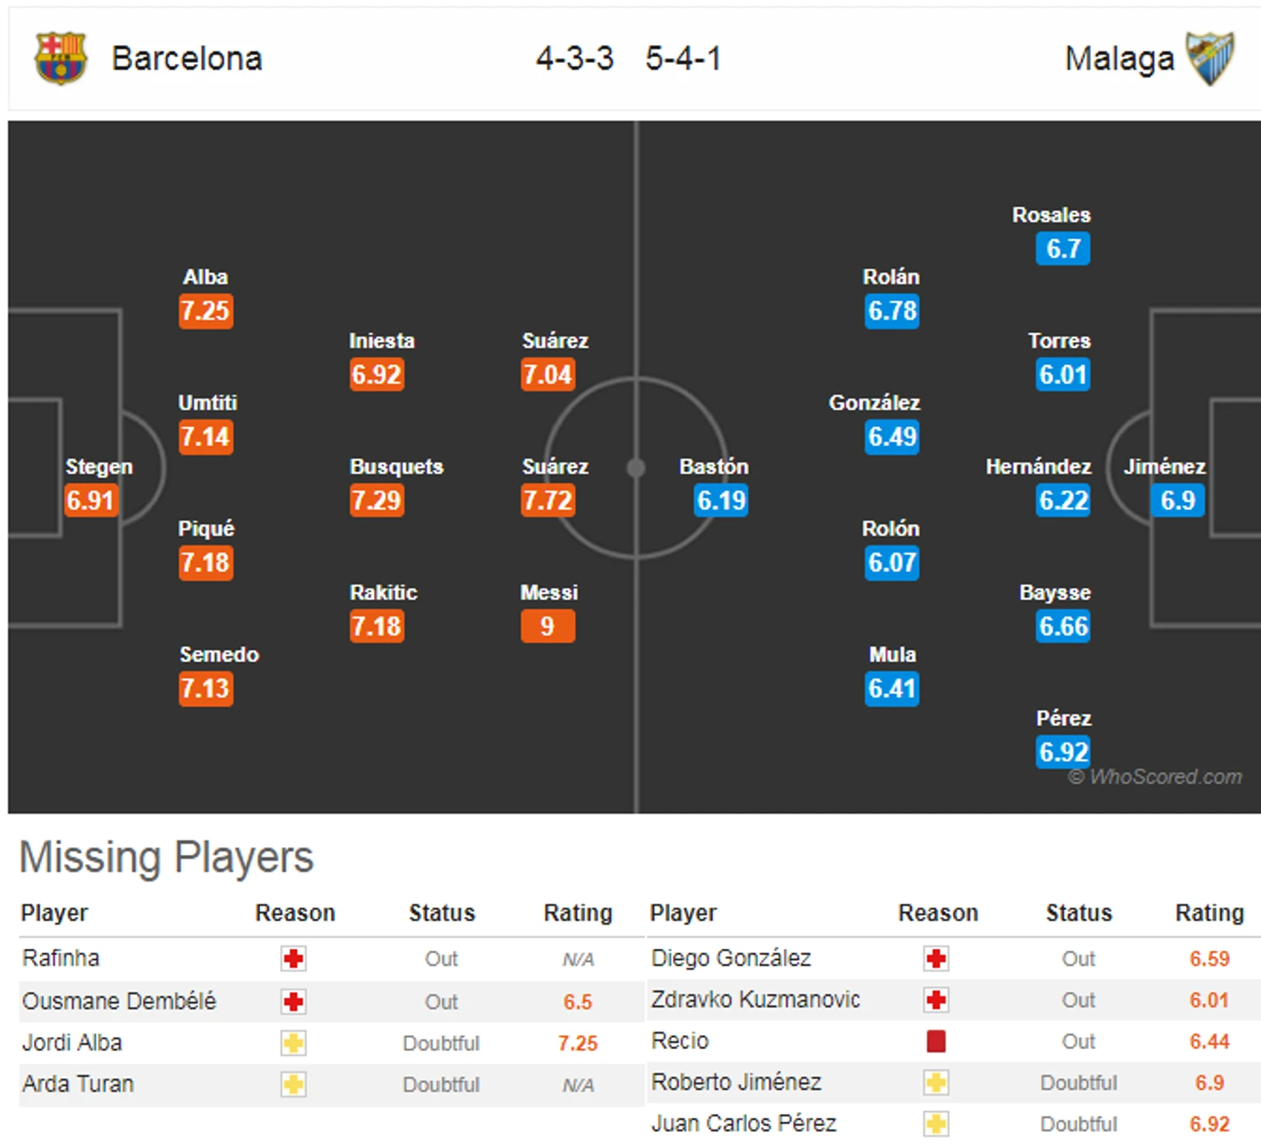Select Messi's rating badge showing 9
The height and width of the screenshot is (1144, 1261).
(548, 626)
